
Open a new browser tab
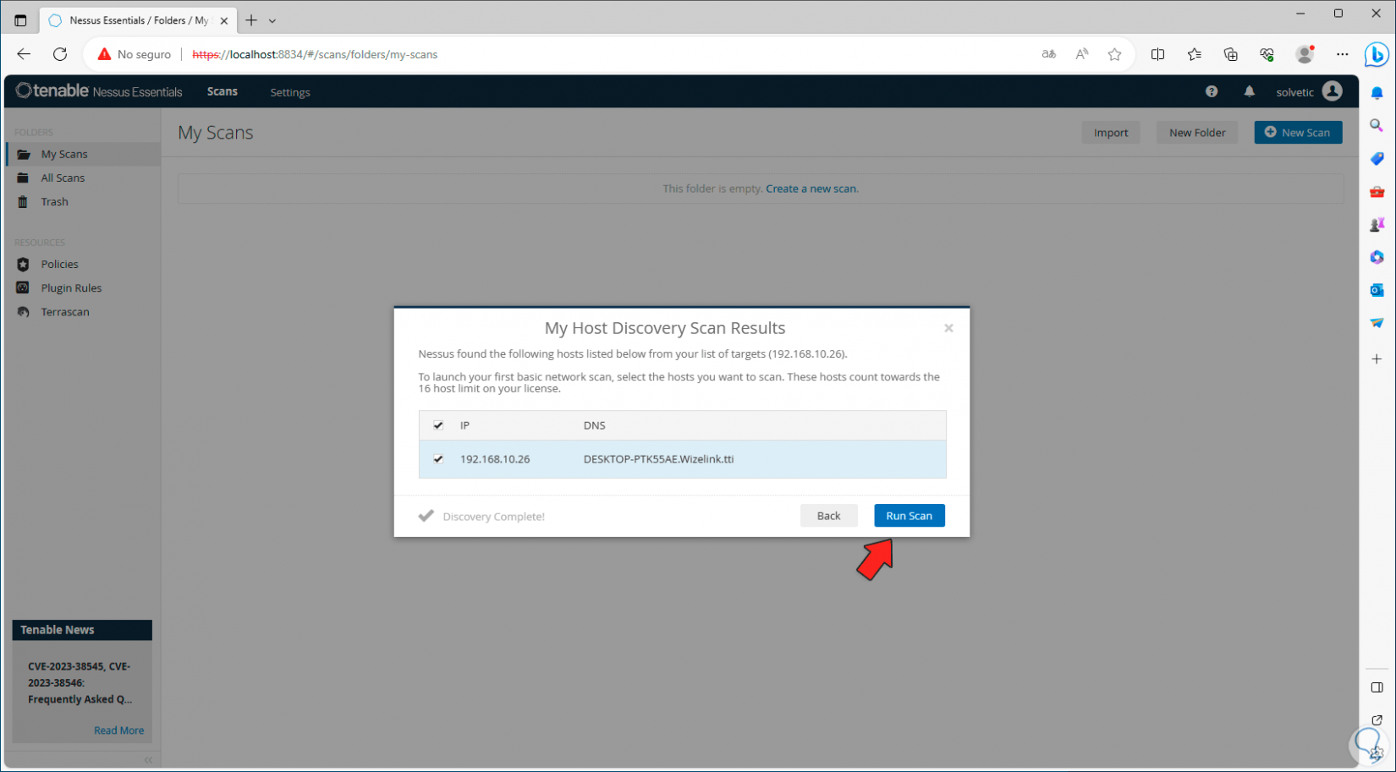point(251,20)
